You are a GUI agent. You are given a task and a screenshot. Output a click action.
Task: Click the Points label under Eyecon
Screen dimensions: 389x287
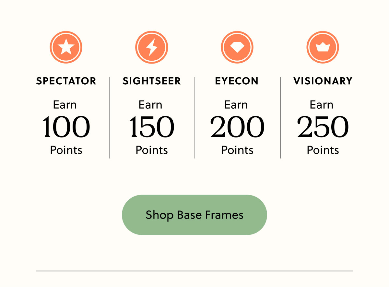[x=237, y=150]
